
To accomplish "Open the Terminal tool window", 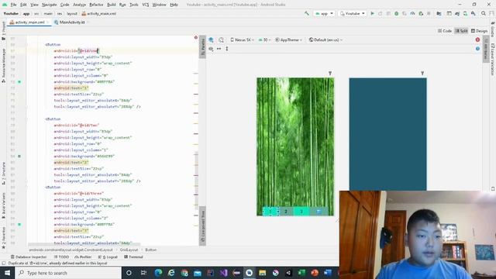I will (x=133, y=257).
